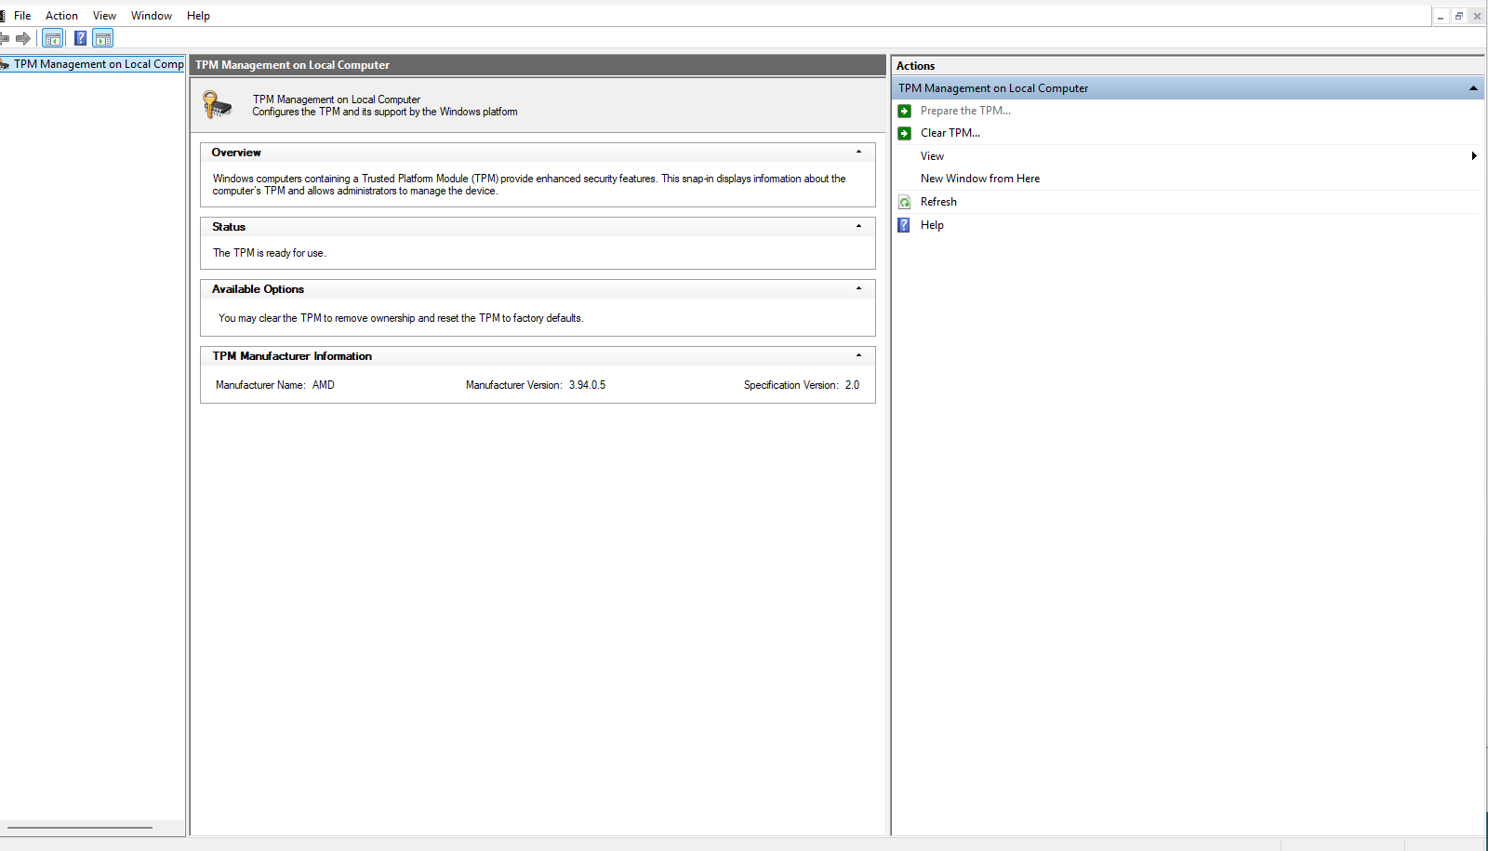Click the green Clear TPM icon
The height and width of the screenshot is (851, 1488).
coord(904,133)
